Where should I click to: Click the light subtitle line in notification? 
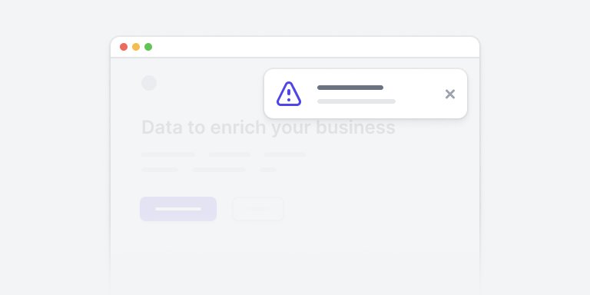[356, 101]
